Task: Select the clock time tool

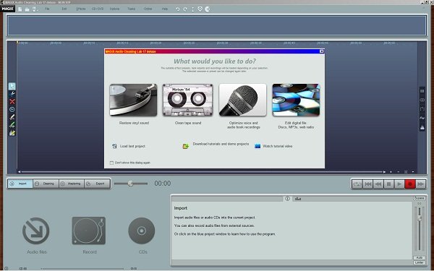Action: point(12,109)
